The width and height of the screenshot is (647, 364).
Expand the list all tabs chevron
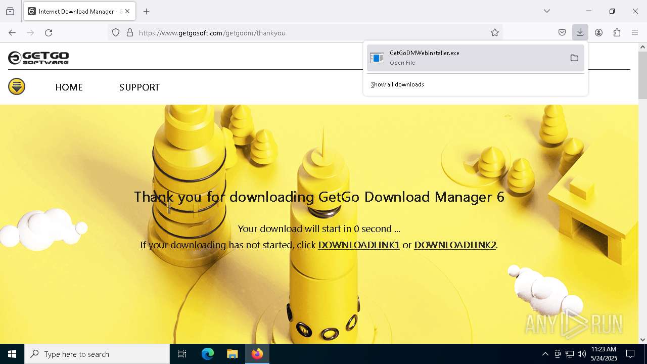coord(547,11)
